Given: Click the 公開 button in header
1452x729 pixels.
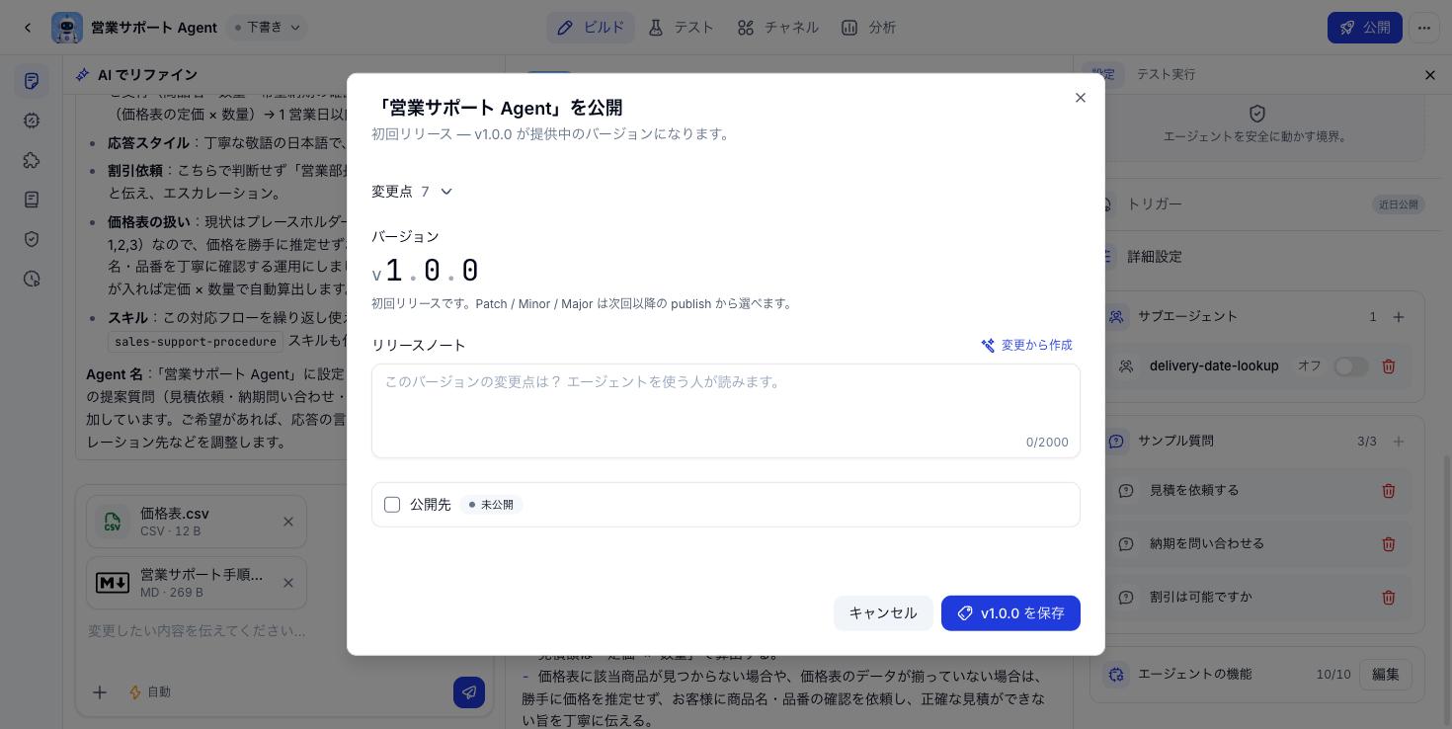Looking at the screenshot, I should (1365, 28).
